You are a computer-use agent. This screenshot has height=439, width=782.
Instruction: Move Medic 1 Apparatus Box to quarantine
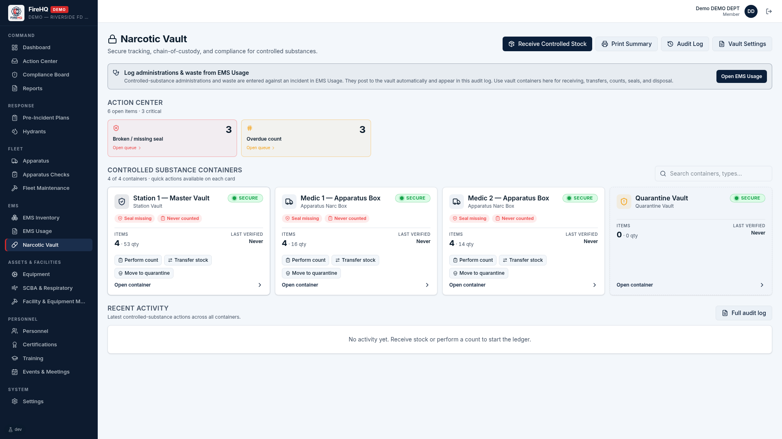pyautogui.click(x=311, y=273)
